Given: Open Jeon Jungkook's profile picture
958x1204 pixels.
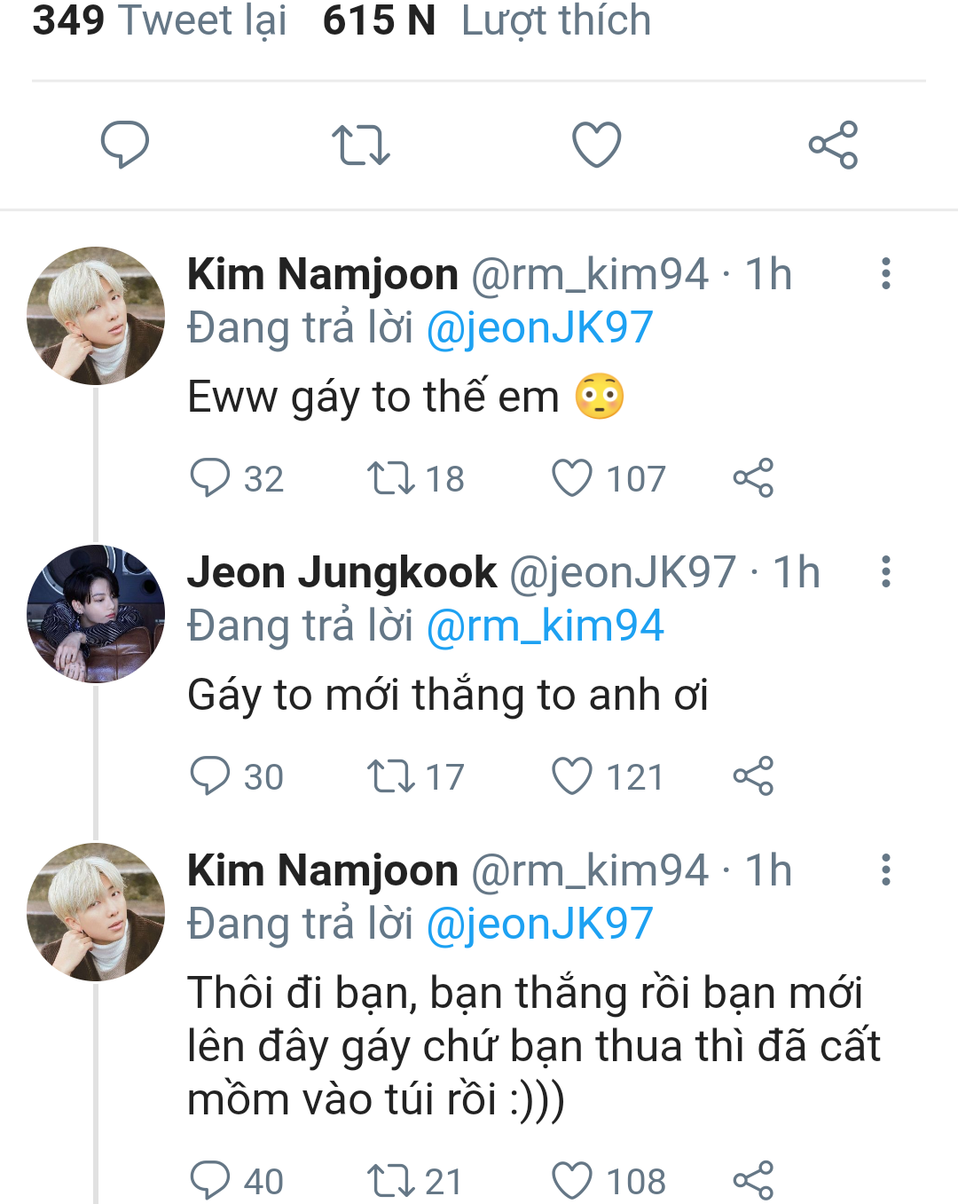Looking at the screenshot, I should point(96,614).
